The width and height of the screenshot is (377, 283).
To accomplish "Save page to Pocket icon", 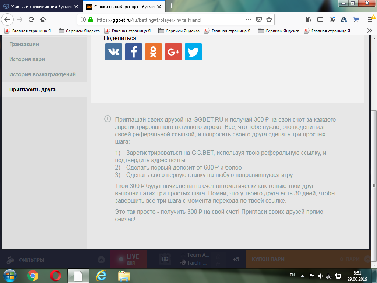I will [x=259, y=20].
